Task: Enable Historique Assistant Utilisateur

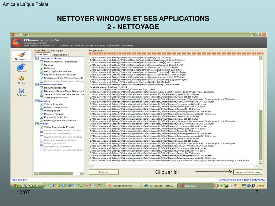Action: 42,140
